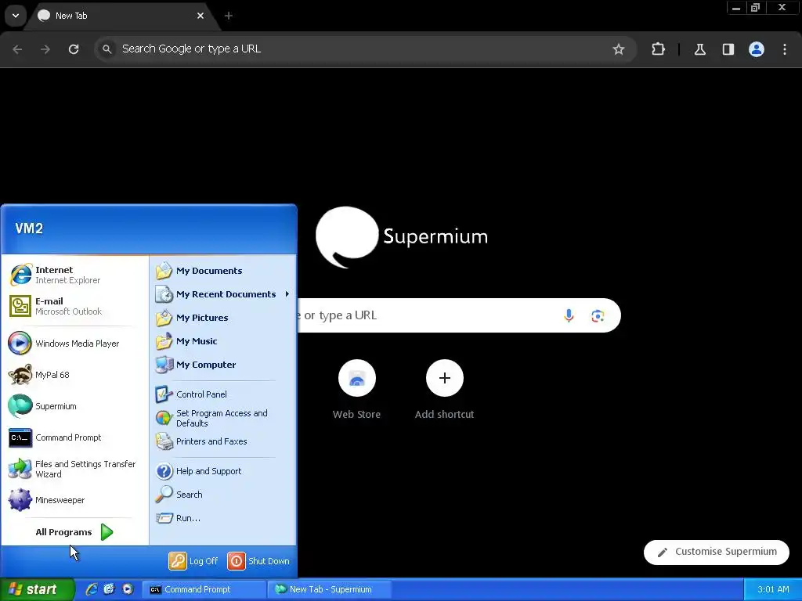Image resolution: width=802 pixels, height=601 pixels.
Task: Start Files and Settings Transfer Wizard
Action: coord(74,469)
